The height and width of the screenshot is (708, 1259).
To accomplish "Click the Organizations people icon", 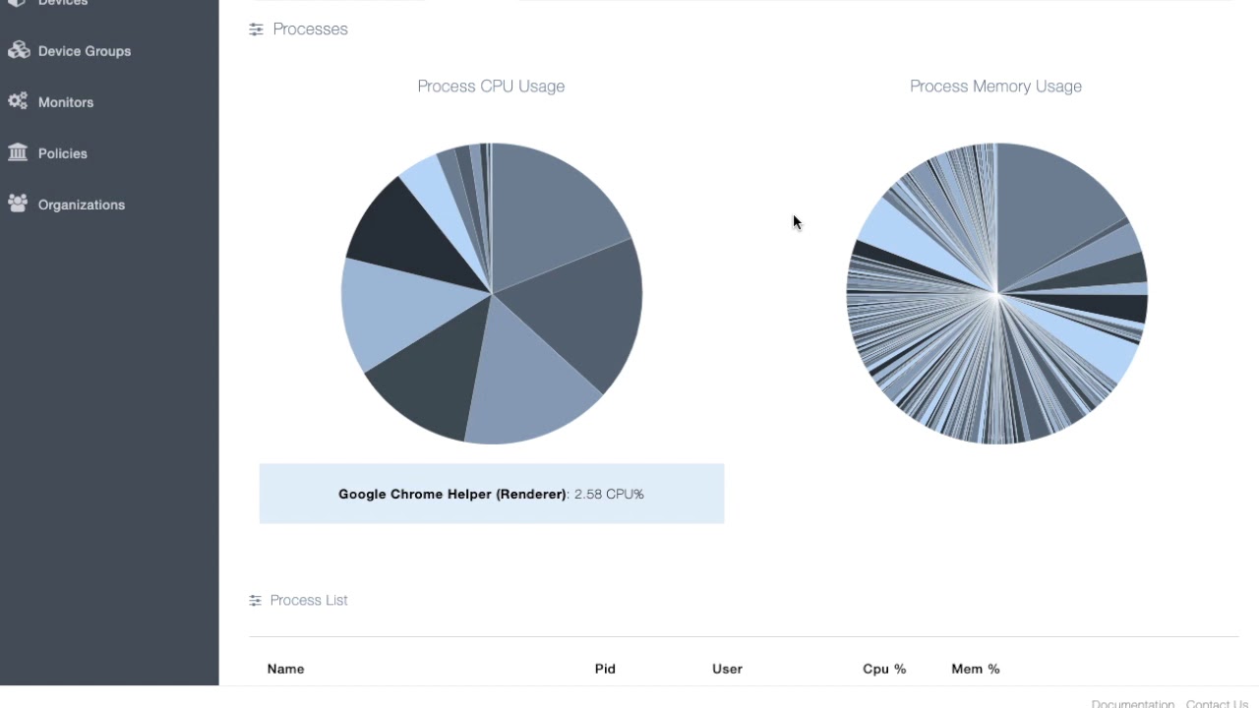I will (18, 204).
